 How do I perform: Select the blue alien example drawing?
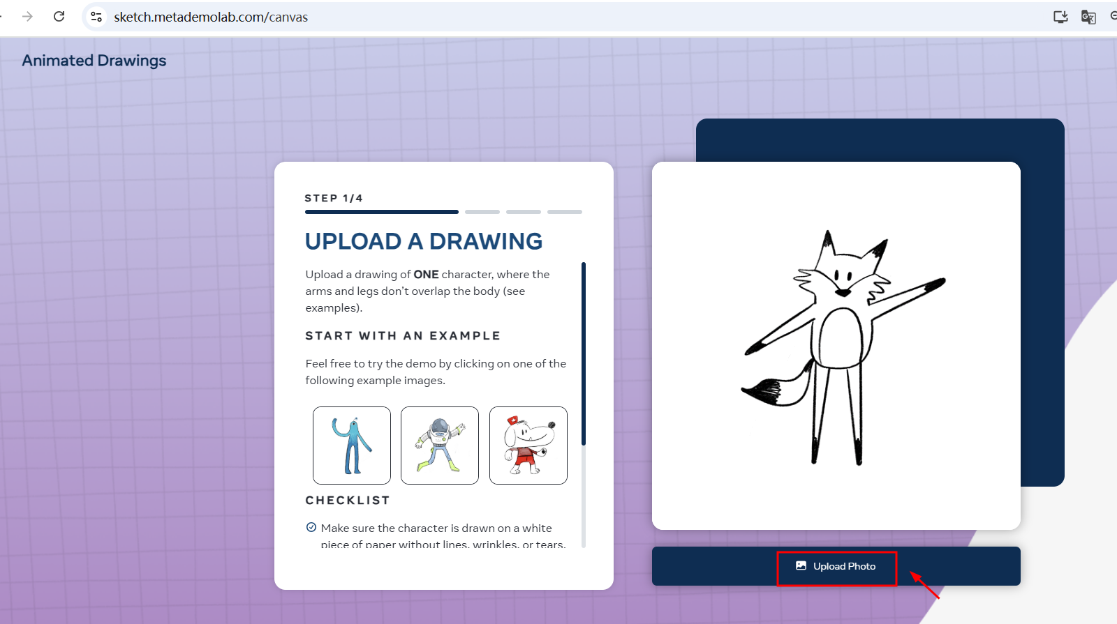click(x=352, y=446)
